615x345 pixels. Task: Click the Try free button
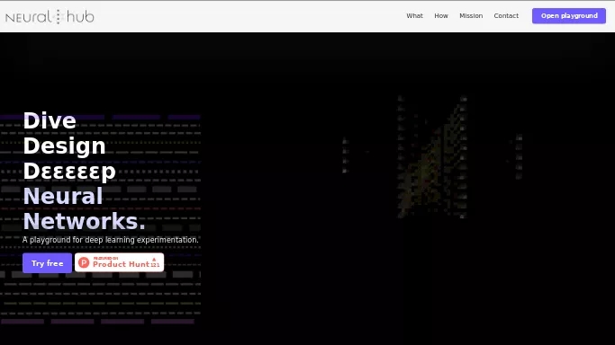click(x=47, y=263)
